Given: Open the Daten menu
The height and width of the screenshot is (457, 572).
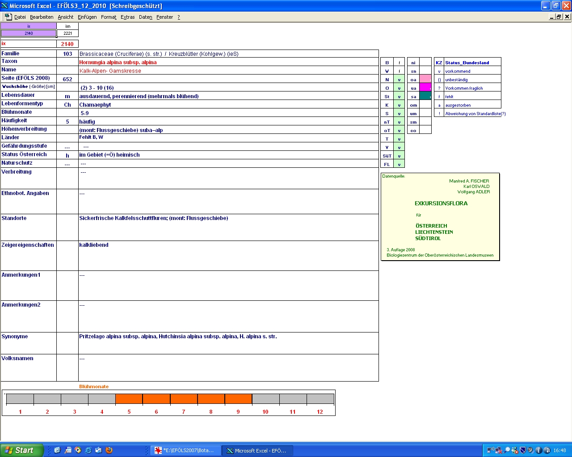Looking at the screenshot, I should [145, 17].
